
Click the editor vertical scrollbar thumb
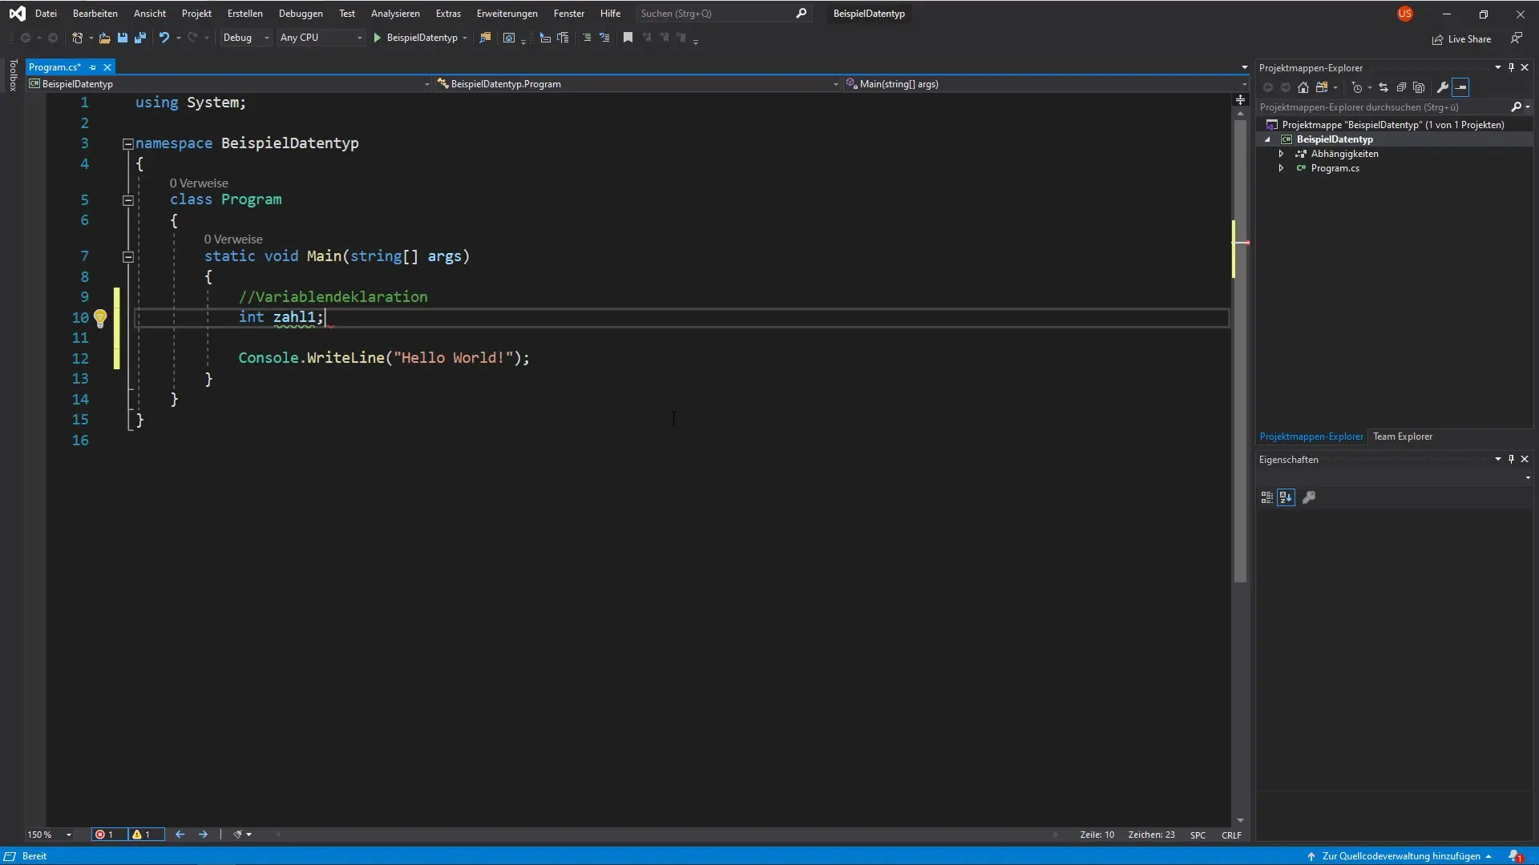click(x=1240, y=351)
